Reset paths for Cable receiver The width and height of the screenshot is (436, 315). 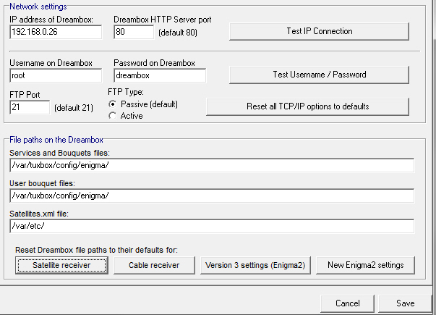click(154, 266)
